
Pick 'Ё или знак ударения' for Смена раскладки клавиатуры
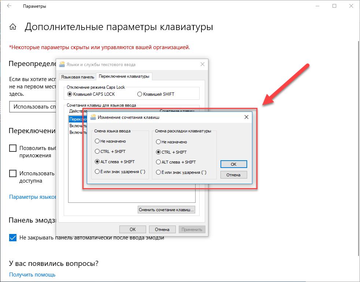click(181, 172)
